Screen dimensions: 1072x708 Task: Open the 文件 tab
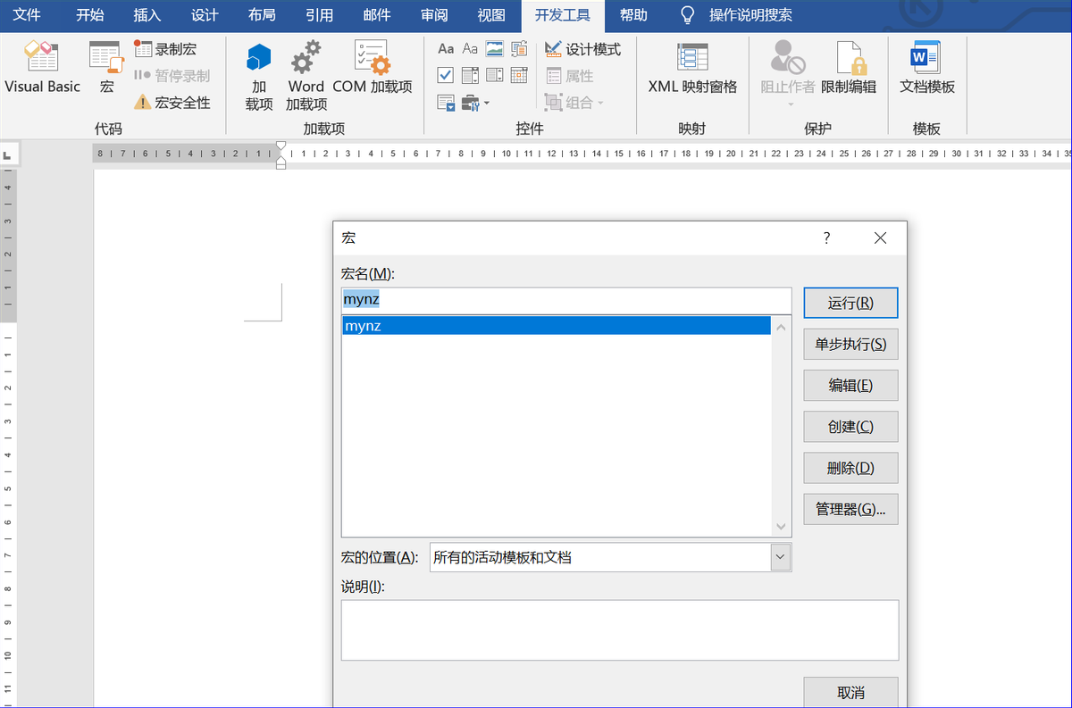27,15
